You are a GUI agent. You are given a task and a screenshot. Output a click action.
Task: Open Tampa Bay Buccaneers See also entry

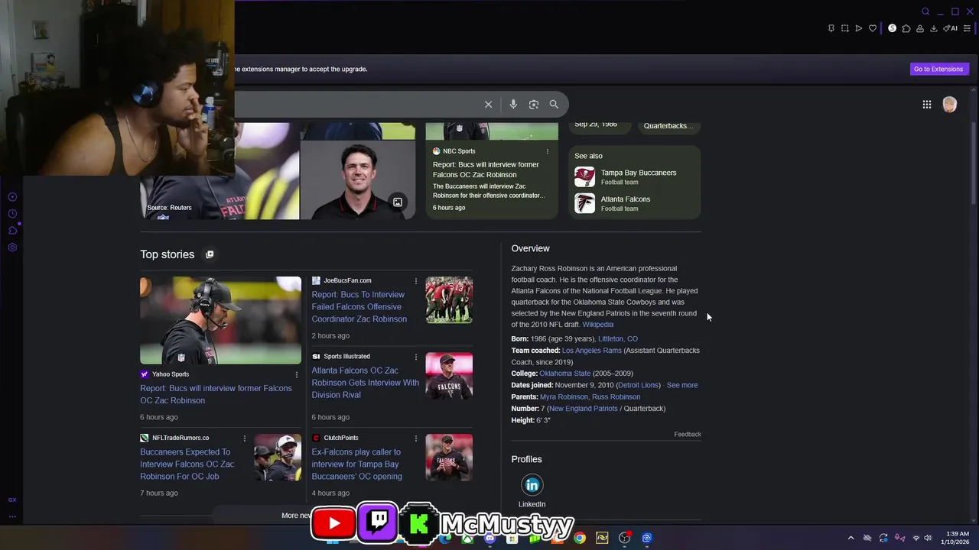click(634, 176)
